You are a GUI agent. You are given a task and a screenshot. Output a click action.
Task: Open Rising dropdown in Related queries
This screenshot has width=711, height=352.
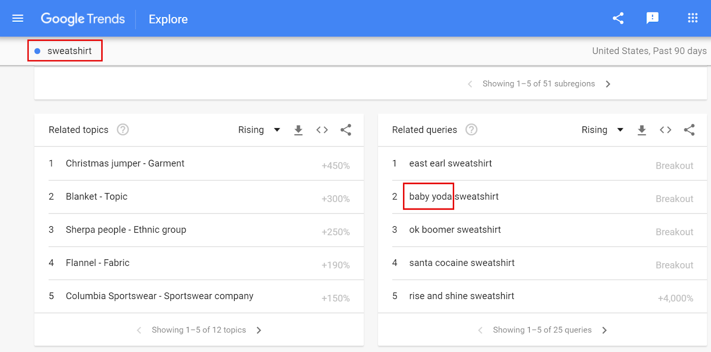tap(603, 130)
